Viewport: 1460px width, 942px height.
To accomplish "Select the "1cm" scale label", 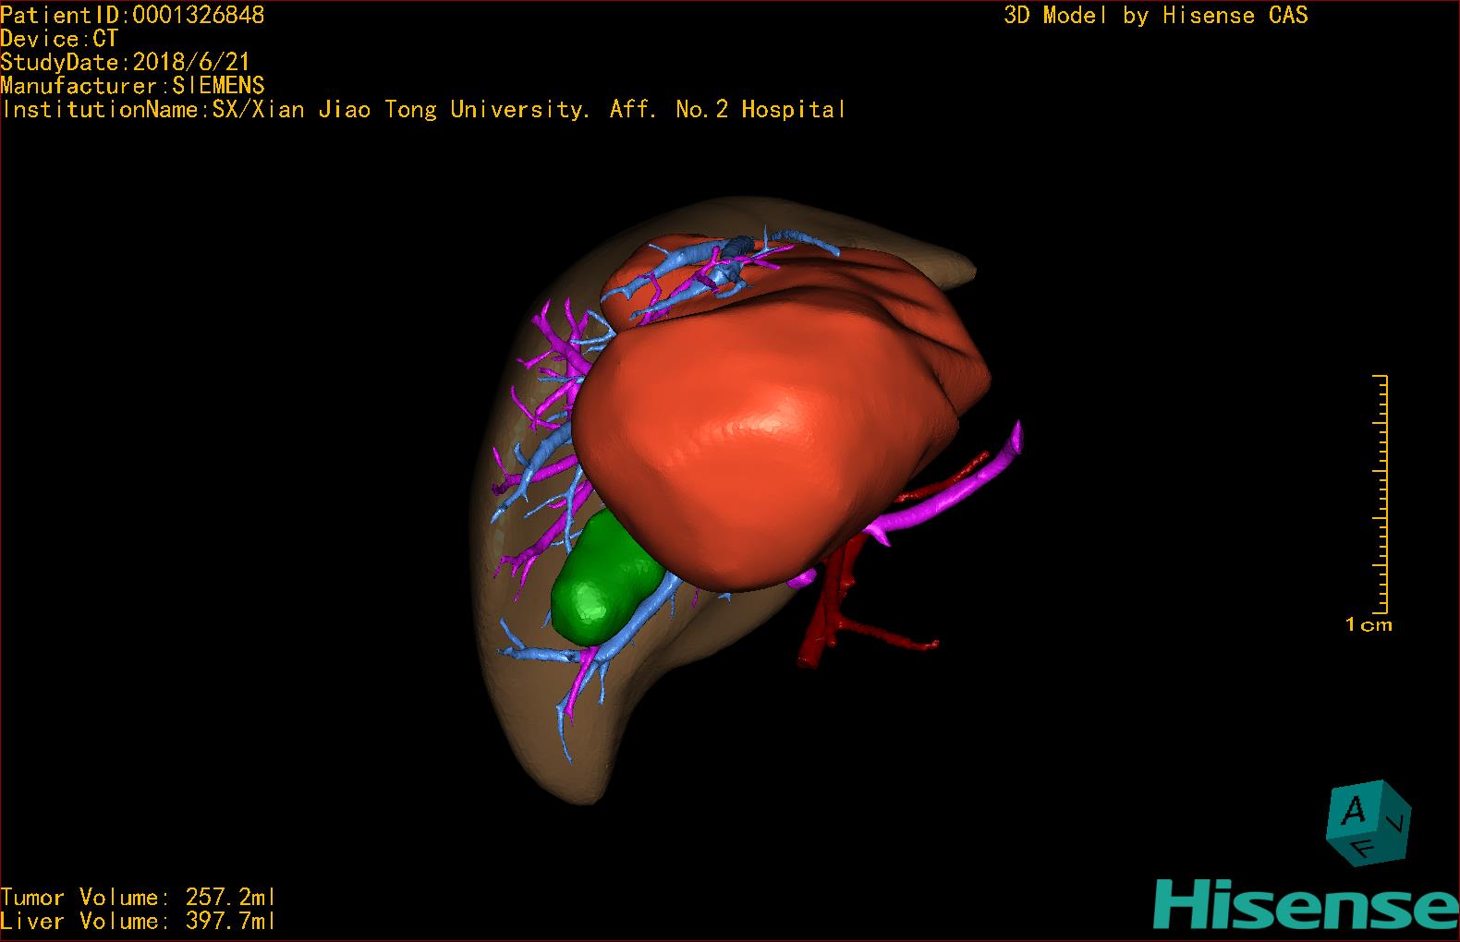I will pyautogui.click(x=1369, y=625).
